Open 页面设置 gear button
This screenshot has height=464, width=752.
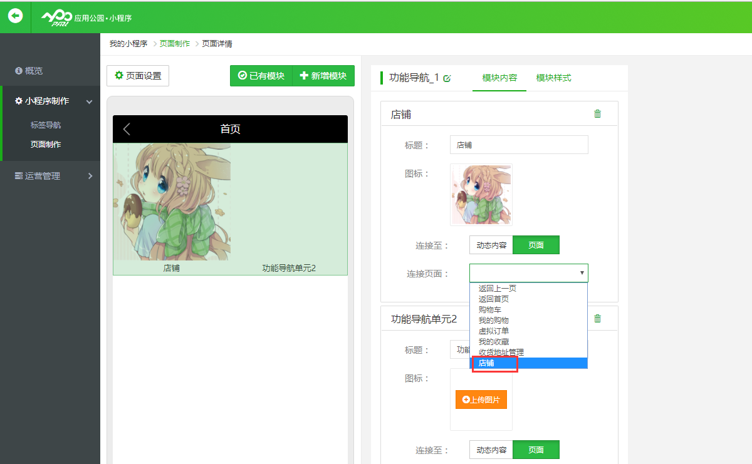pyautogui.click(x=138, y=76)
